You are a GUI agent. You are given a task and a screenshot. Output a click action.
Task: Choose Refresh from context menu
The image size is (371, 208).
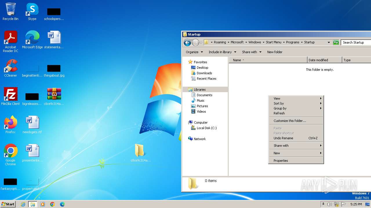coord(296,113)
